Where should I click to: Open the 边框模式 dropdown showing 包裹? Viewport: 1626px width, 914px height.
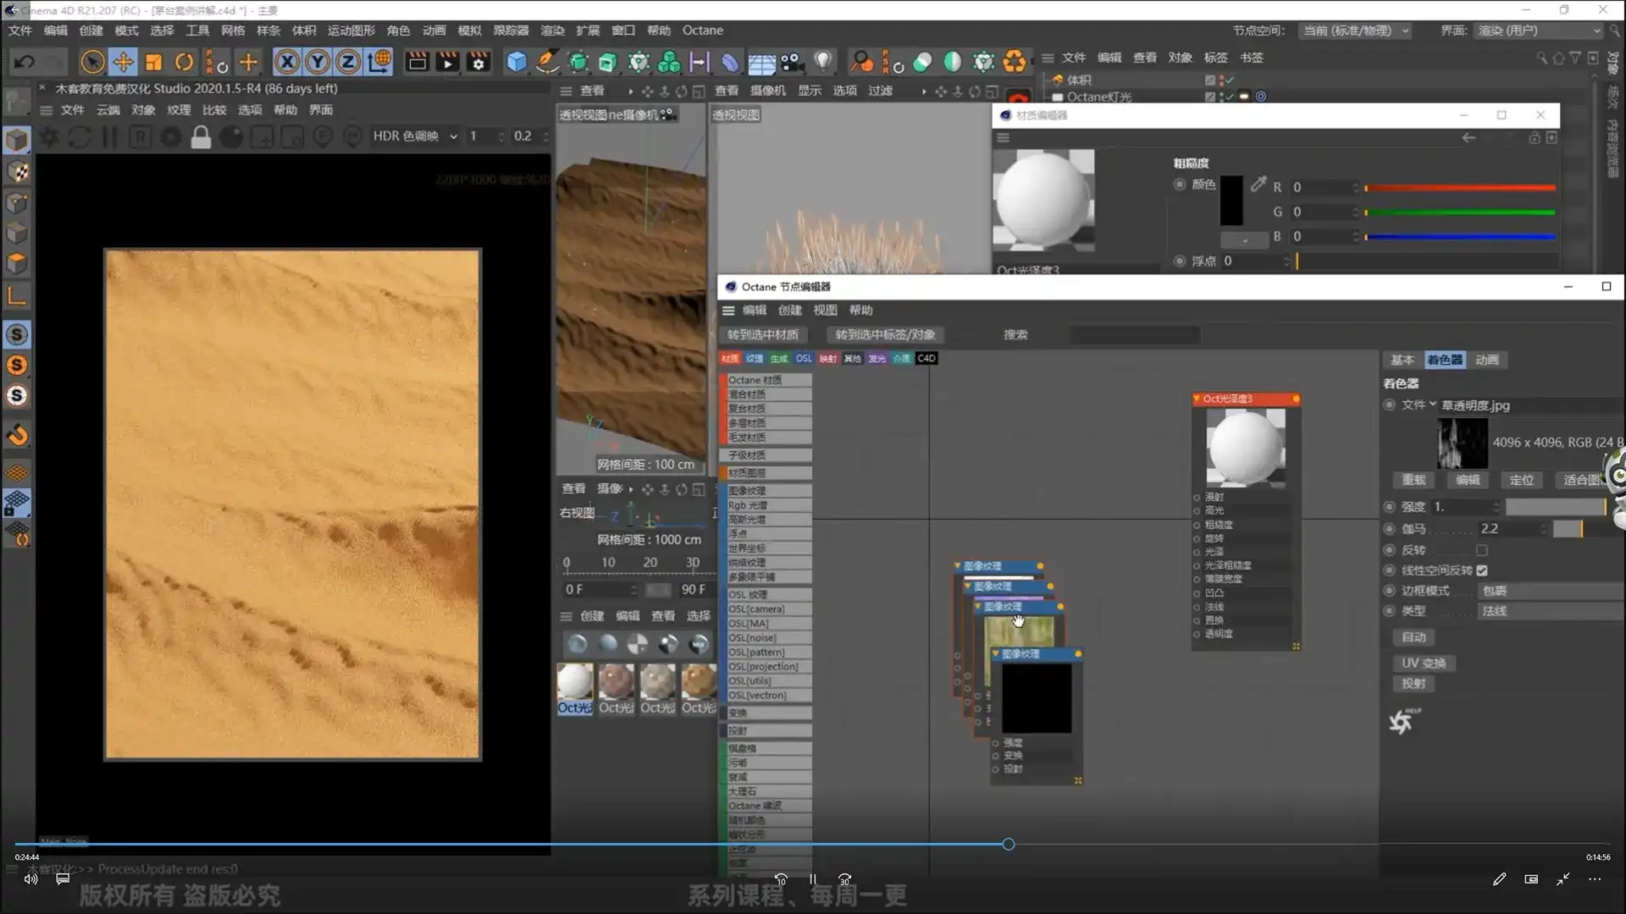pyautogui.click(x=1550, y=591)
